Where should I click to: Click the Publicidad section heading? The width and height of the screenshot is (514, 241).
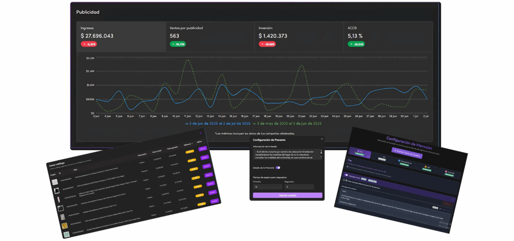88,12
